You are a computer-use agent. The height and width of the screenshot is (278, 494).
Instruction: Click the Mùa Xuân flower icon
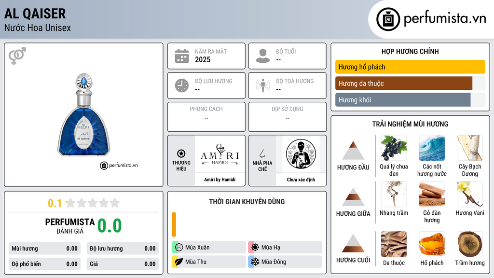pos(179,248)
